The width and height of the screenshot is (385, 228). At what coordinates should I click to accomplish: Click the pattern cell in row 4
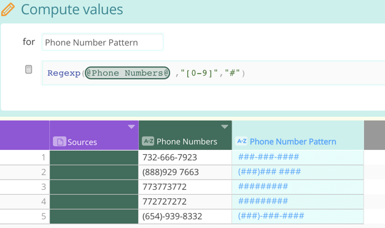298,202
